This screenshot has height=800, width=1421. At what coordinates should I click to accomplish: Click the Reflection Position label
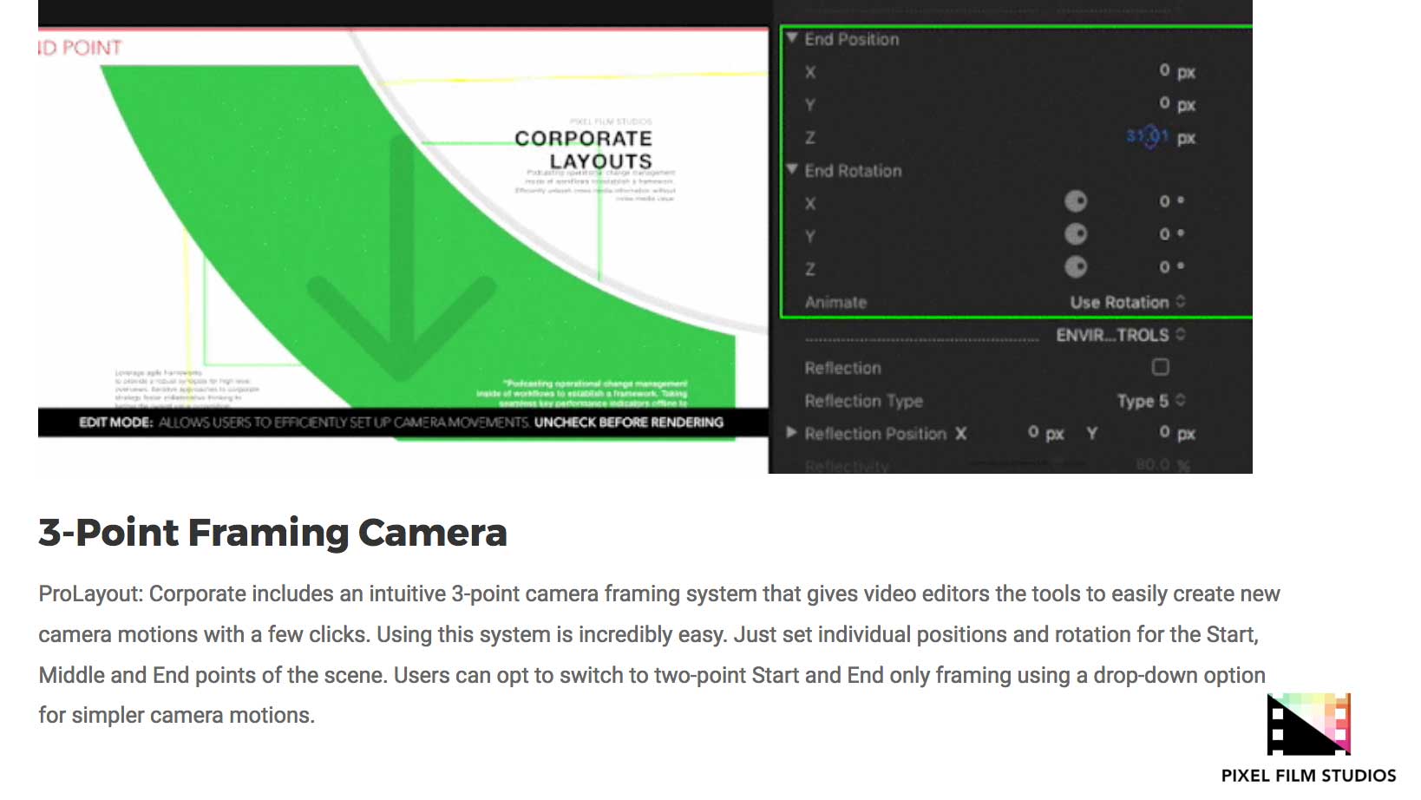[x=875, y=434]
